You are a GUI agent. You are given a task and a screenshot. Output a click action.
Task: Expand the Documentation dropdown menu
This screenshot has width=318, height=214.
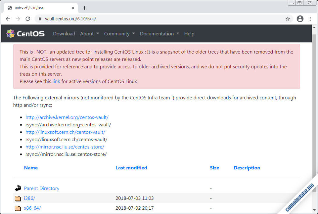pos(159,34)
